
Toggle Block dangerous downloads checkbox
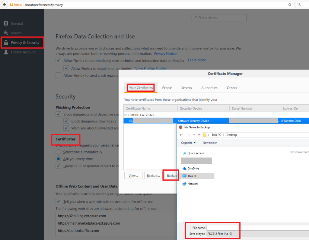(66, 121)
